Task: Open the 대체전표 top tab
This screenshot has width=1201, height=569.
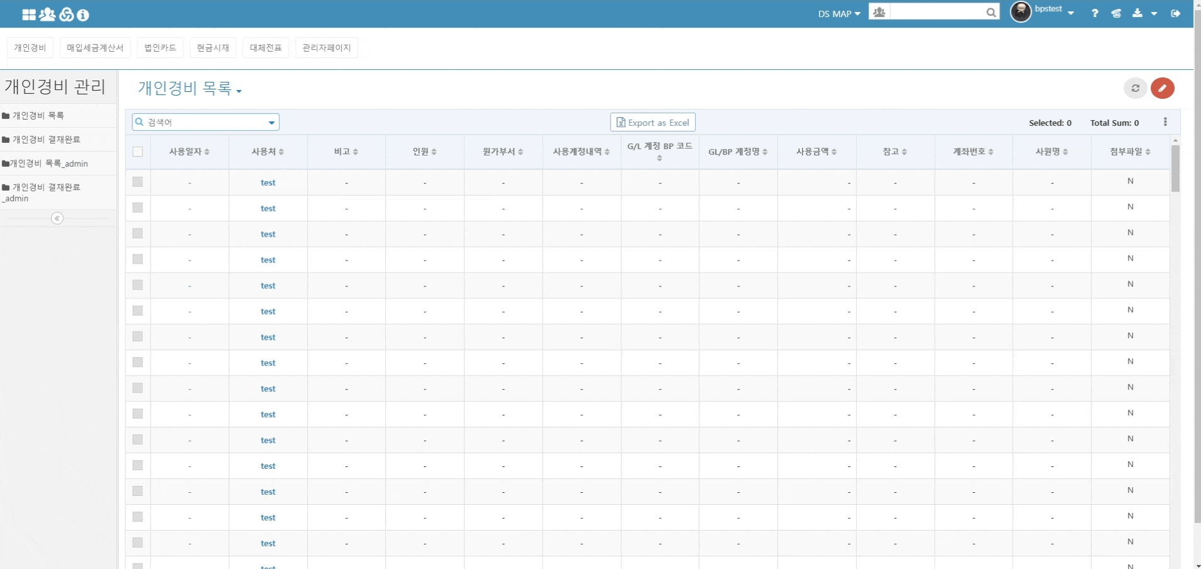Action: [x=266, y=48]
